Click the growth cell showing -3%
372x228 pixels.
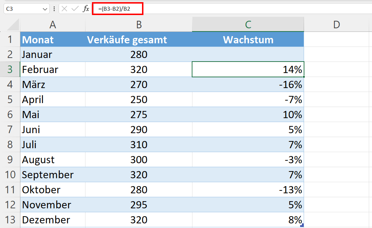pos(248,160)
